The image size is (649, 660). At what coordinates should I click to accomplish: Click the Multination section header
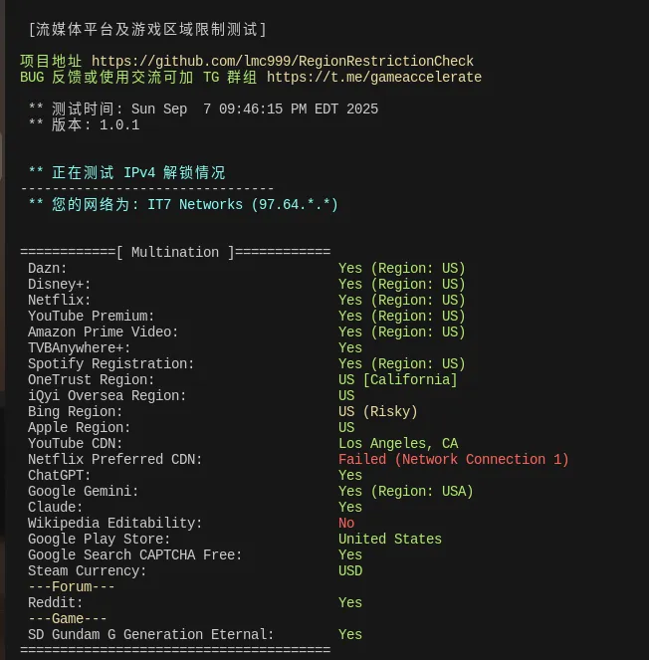coord(175,253)
